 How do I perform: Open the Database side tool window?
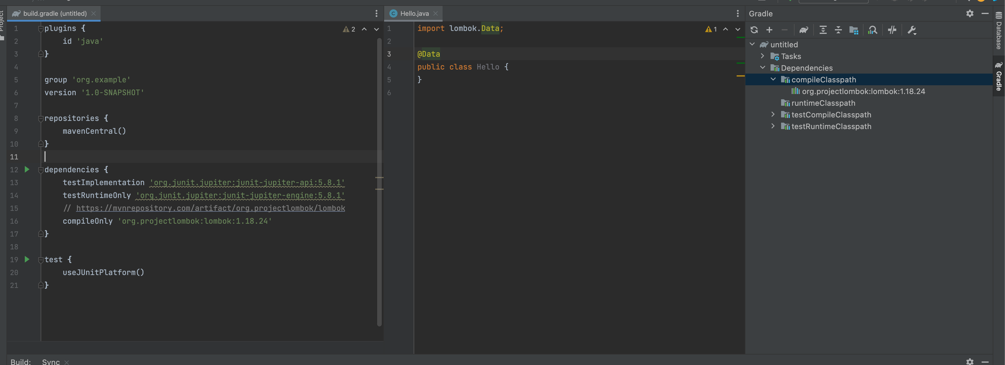point(999,31)
